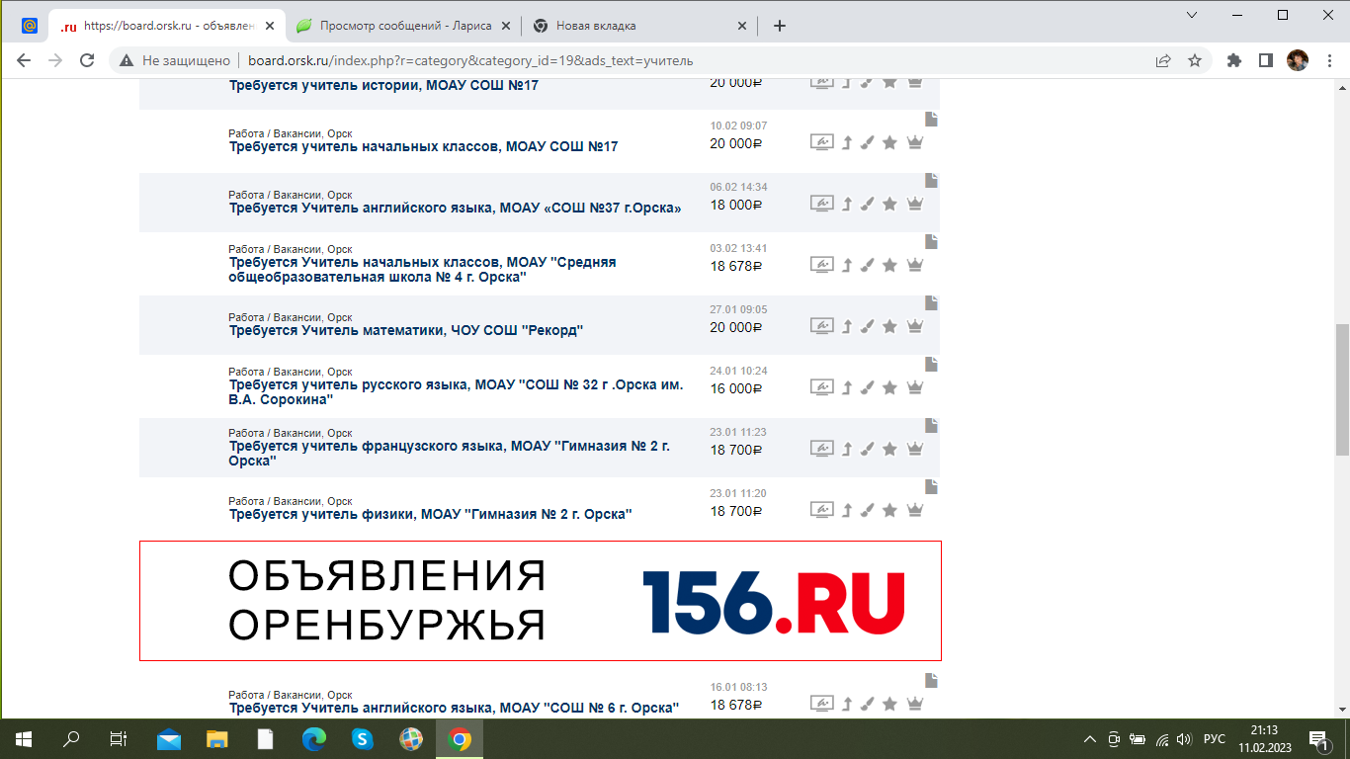1350x759 pixels.
Task: Open File Explorer on taskbar
Action: pos(216,739)
